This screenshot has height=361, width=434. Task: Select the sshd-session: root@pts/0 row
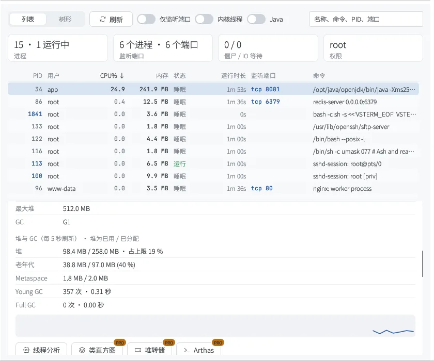click(x=213, y=163)
